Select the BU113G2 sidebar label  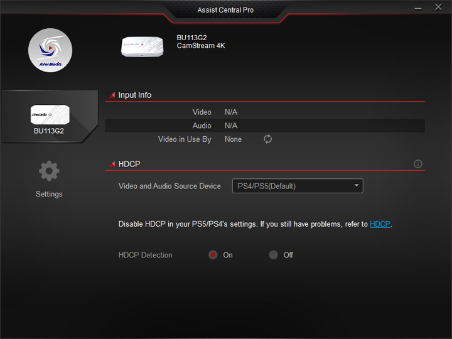point(49,131)
